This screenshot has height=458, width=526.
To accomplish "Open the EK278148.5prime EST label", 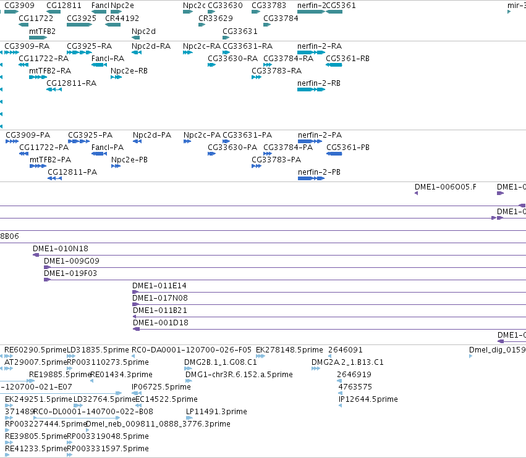I will [289, 350].
